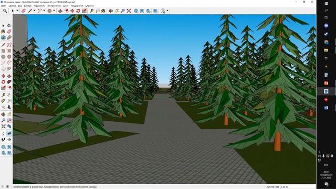
Task: Open the Справка menu
Action: tap(89, 6)
